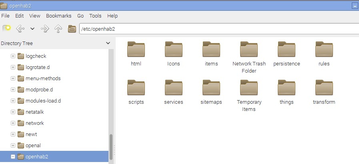The height and width of the screenshot is (164, 359).
Task: Expand the netatalk tree node
Action: [13, 112]
